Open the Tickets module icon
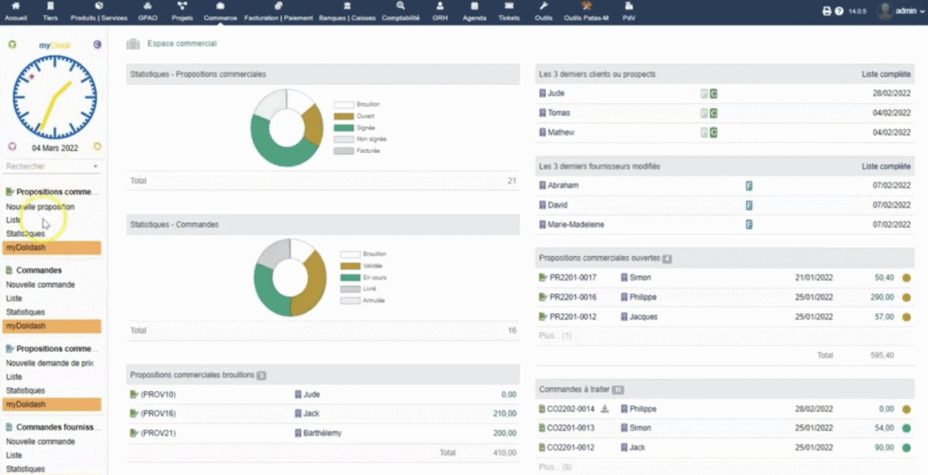 click(510, 6)
